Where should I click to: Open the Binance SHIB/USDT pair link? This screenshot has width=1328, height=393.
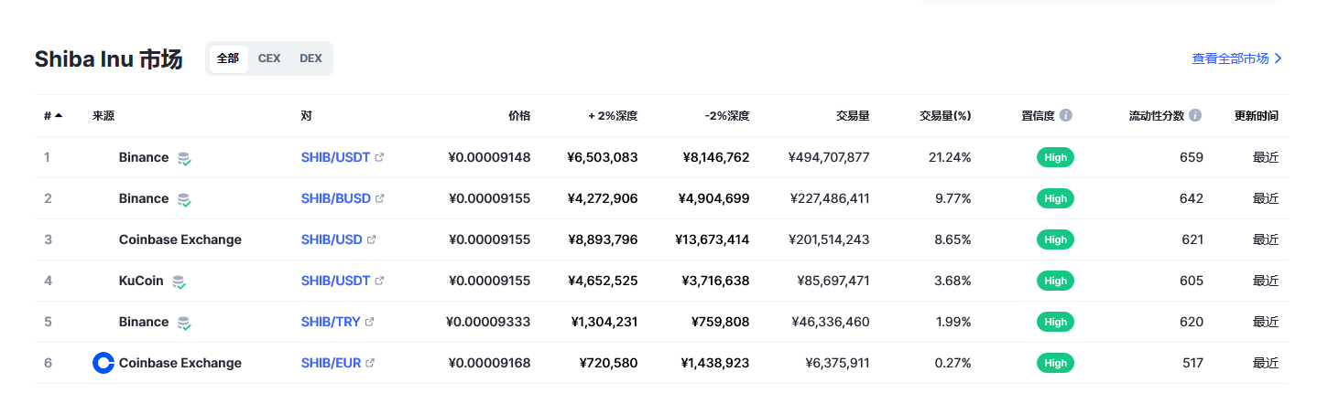[335, 157]
